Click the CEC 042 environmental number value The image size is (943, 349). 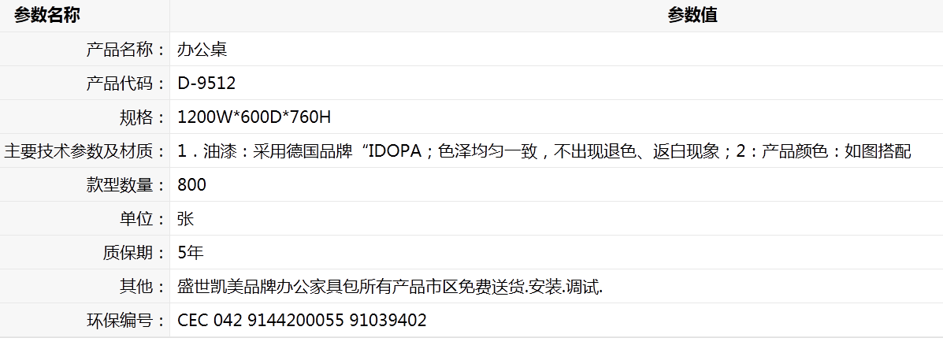click(x=302, y=320)
